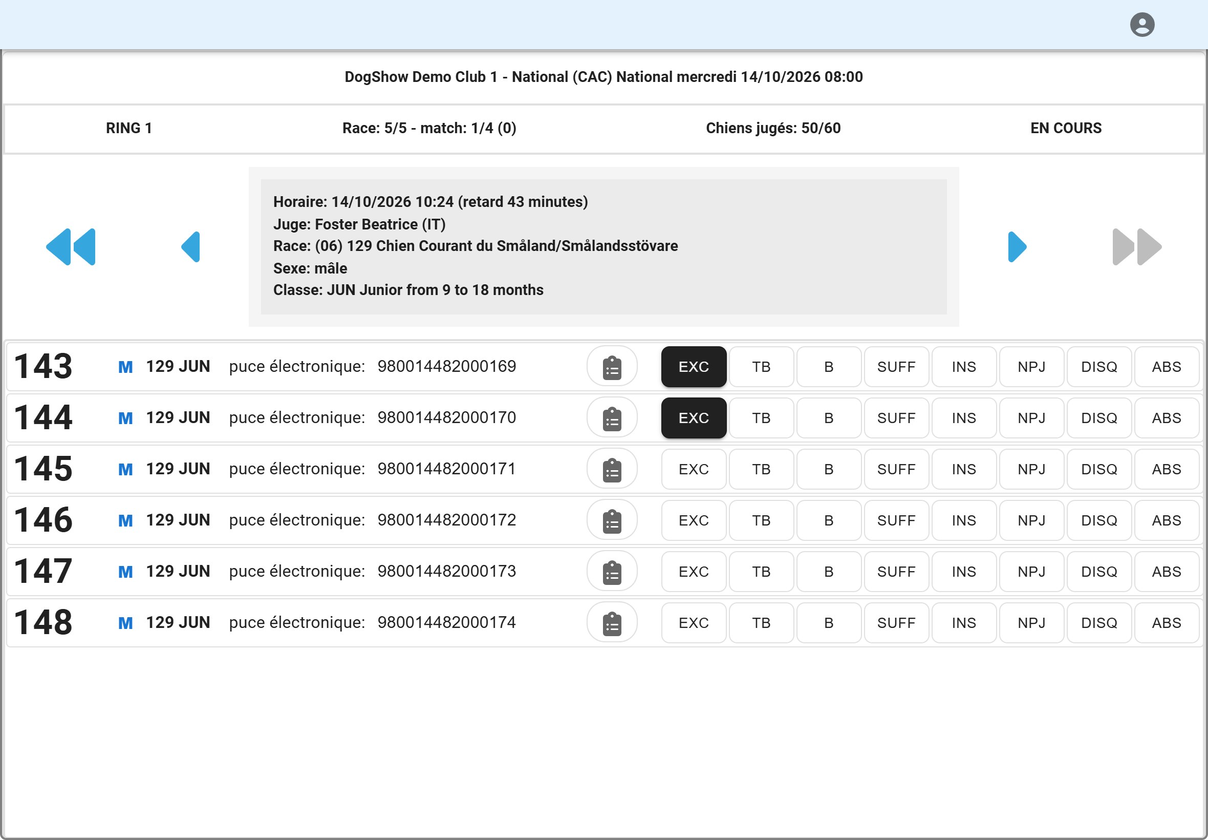Mark dog 145 as DISQ

1099,469
